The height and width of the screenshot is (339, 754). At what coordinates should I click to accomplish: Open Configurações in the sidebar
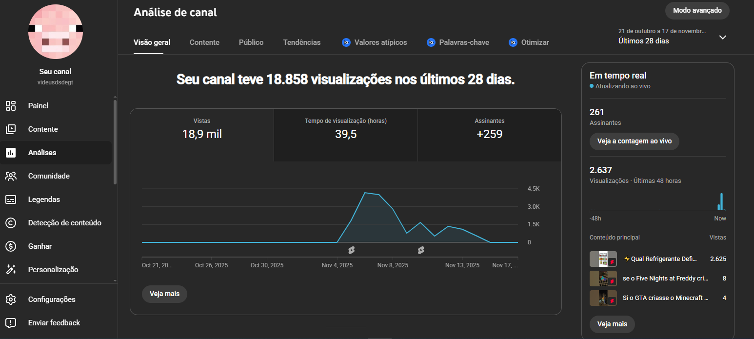56,299
